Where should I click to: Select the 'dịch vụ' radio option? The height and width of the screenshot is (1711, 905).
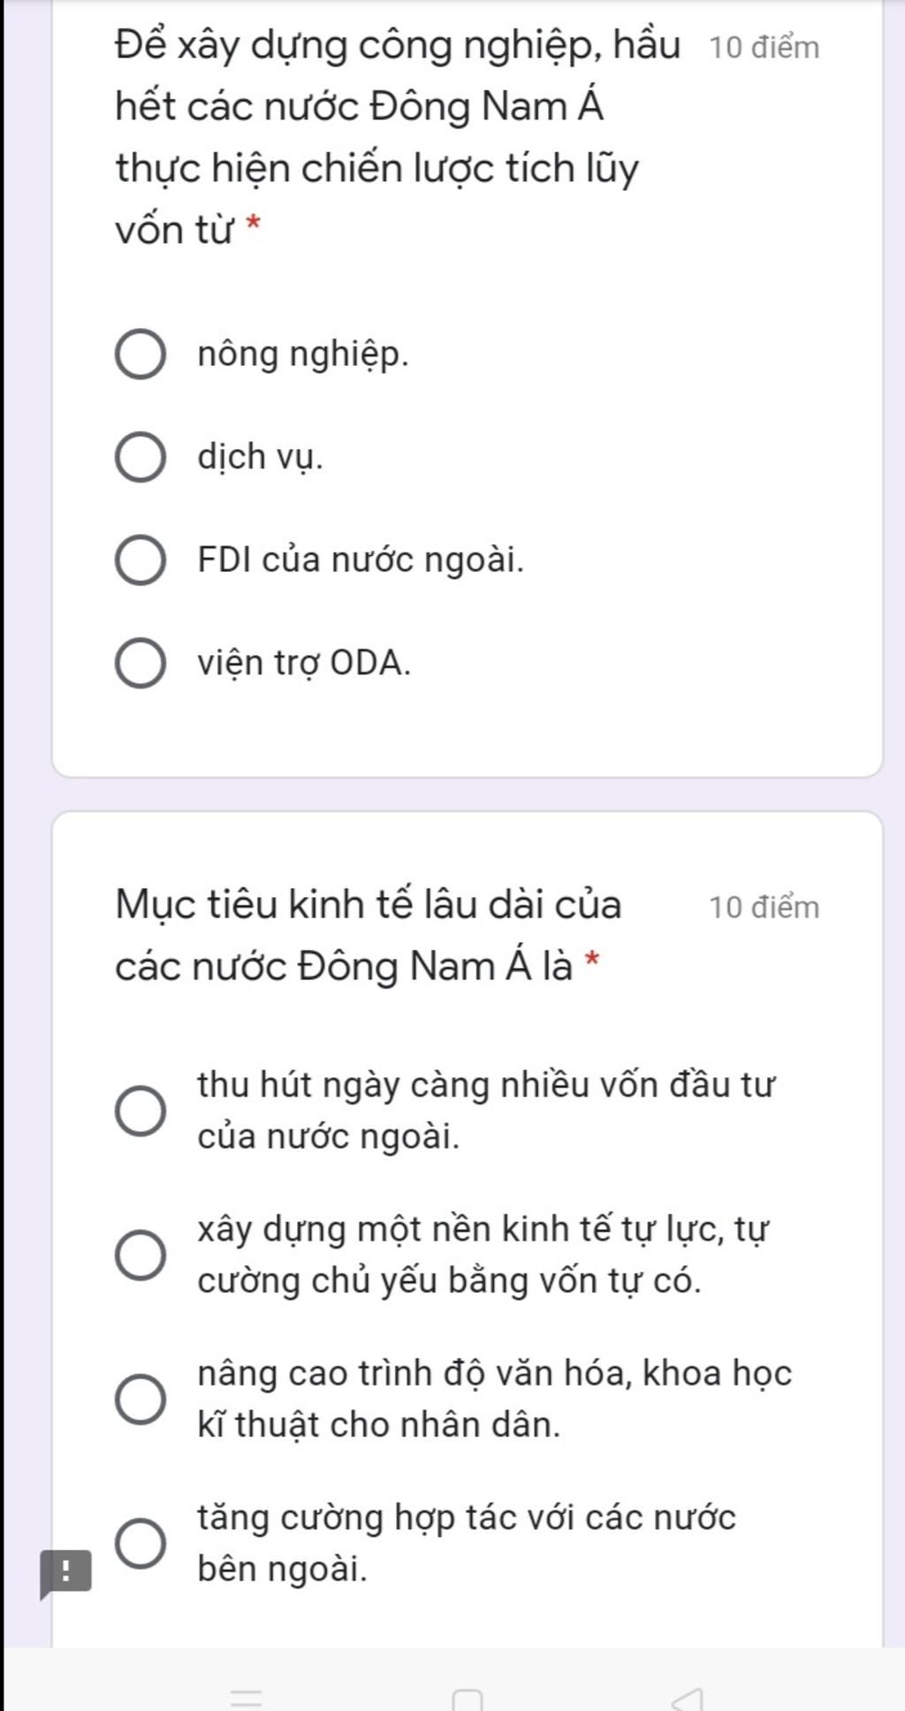tap(140, 458)
